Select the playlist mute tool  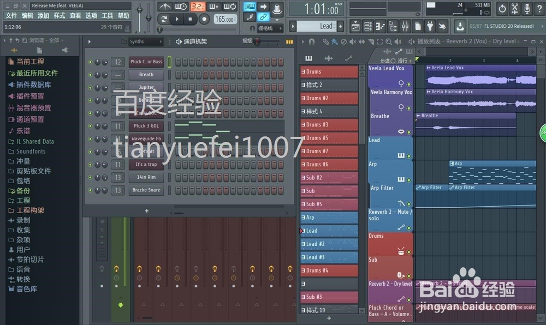tap(353, 41)
